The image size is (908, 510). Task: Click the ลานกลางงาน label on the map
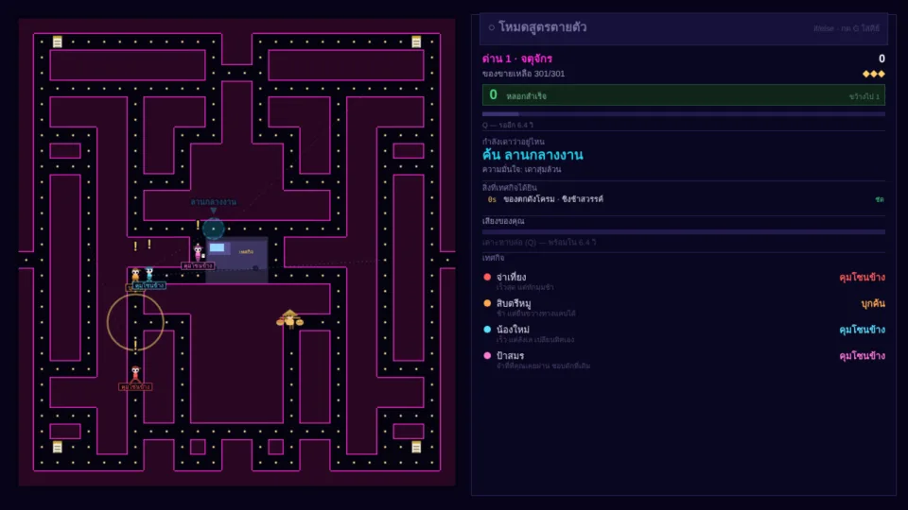pos(213,202)
